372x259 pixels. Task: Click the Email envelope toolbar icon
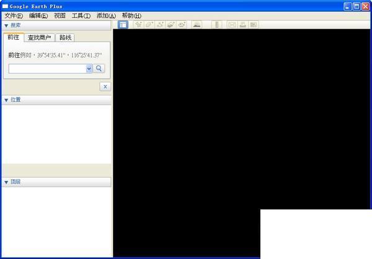[x=232, y=25]
